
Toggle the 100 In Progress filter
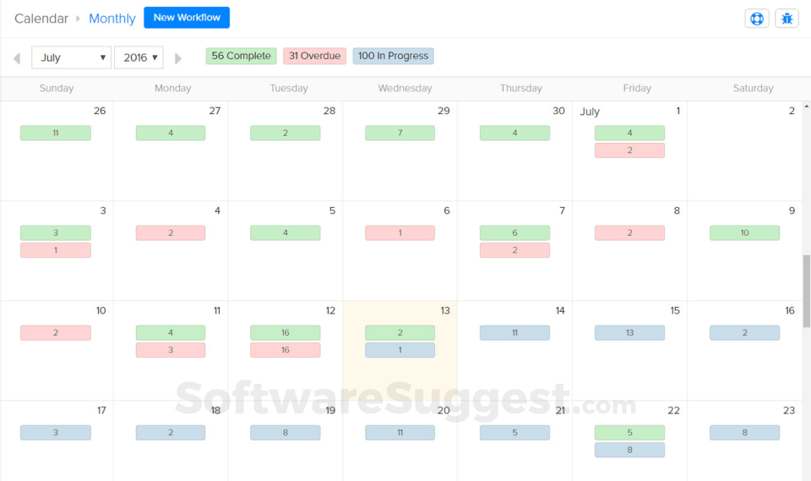coord(393,56)
